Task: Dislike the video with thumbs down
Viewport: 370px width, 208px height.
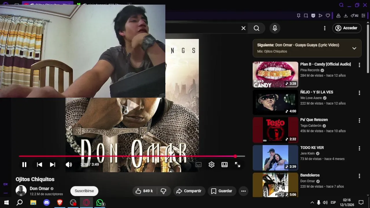Action: click(163, 191)
